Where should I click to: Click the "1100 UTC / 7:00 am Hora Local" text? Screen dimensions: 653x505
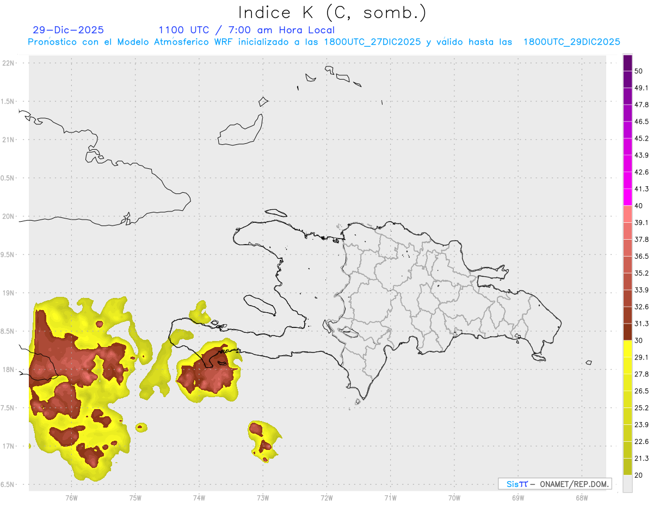(x=247, y=30)
